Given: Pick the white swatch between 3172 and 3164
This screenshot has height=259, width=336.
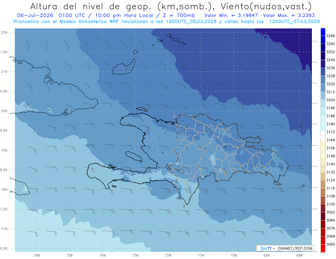Looking at the screenshot, I should (x=323, y=136).
